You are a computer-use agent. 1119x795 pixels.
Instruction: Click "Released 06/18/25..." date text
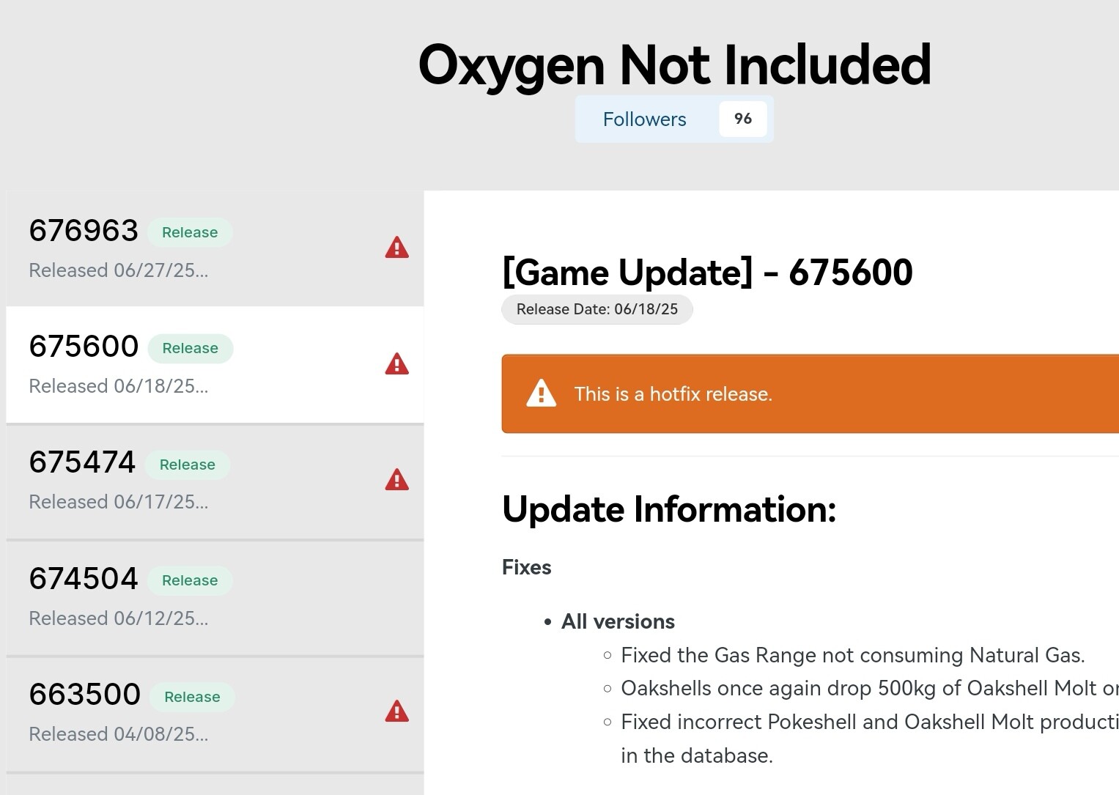pos(119,386)
